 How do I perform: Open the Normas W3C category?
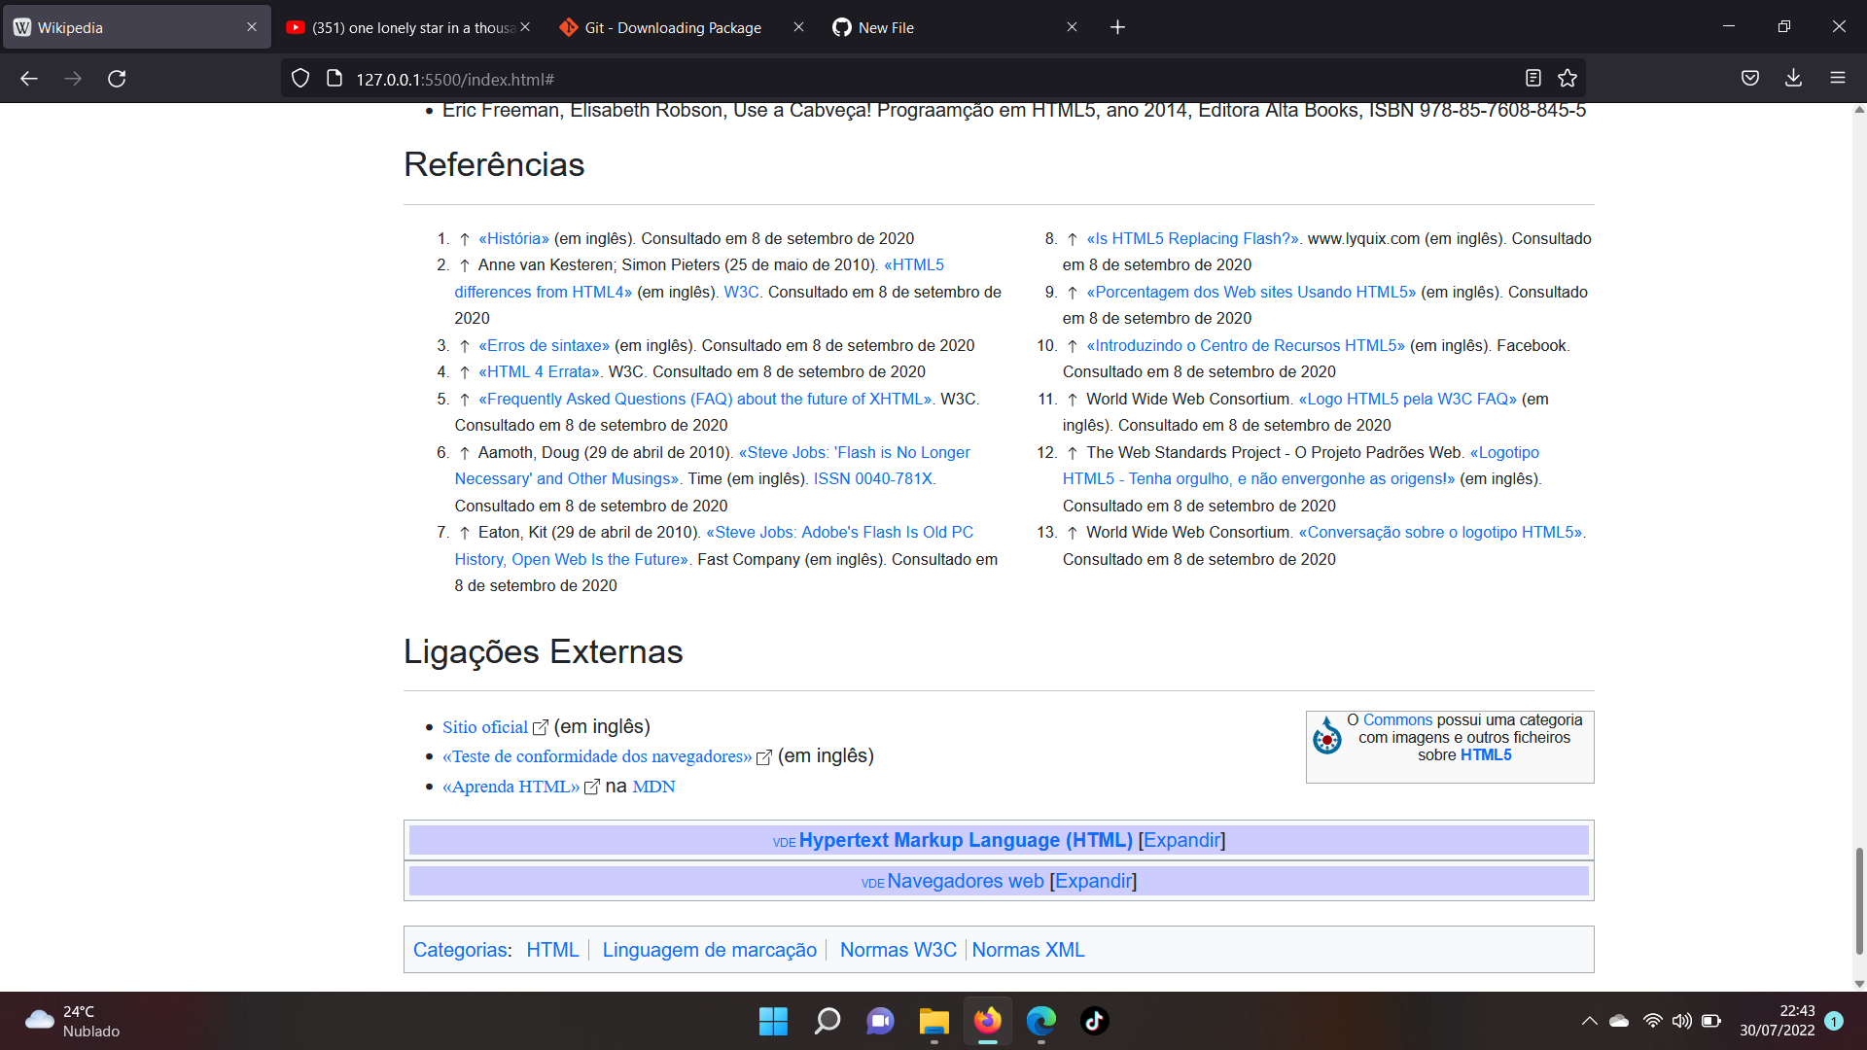[898, 950]
